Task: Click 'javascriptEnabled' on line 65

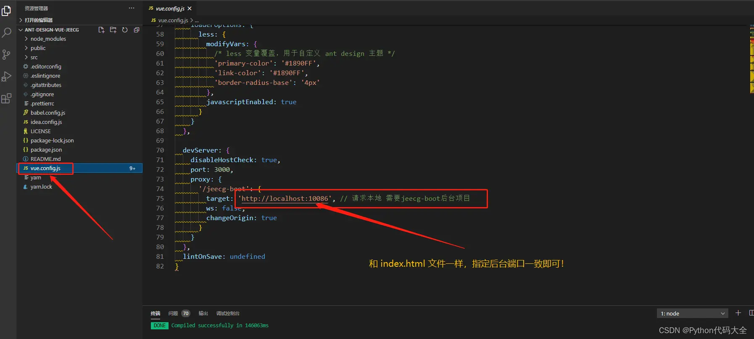Action: pyautogui.click(x=240, y=102)
